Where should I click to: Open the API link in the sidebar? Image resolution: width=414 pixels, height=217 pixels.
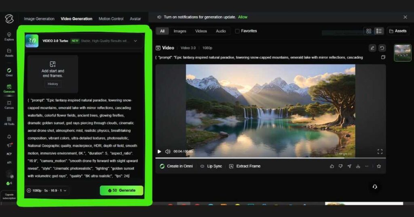tap(9, 163)
